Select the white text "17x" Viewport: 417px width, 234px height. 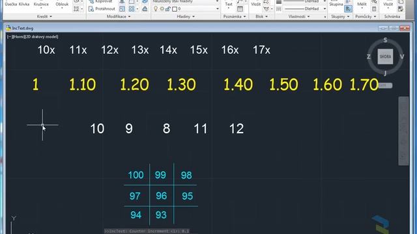click(x=261, y=50)
